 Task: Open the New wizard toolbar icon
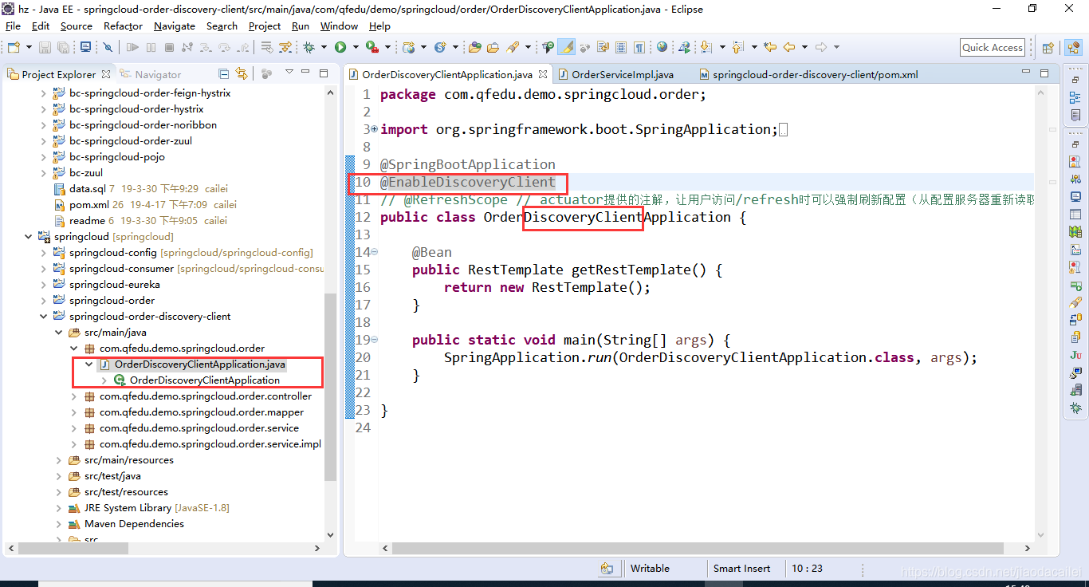[x=12, y=47]
